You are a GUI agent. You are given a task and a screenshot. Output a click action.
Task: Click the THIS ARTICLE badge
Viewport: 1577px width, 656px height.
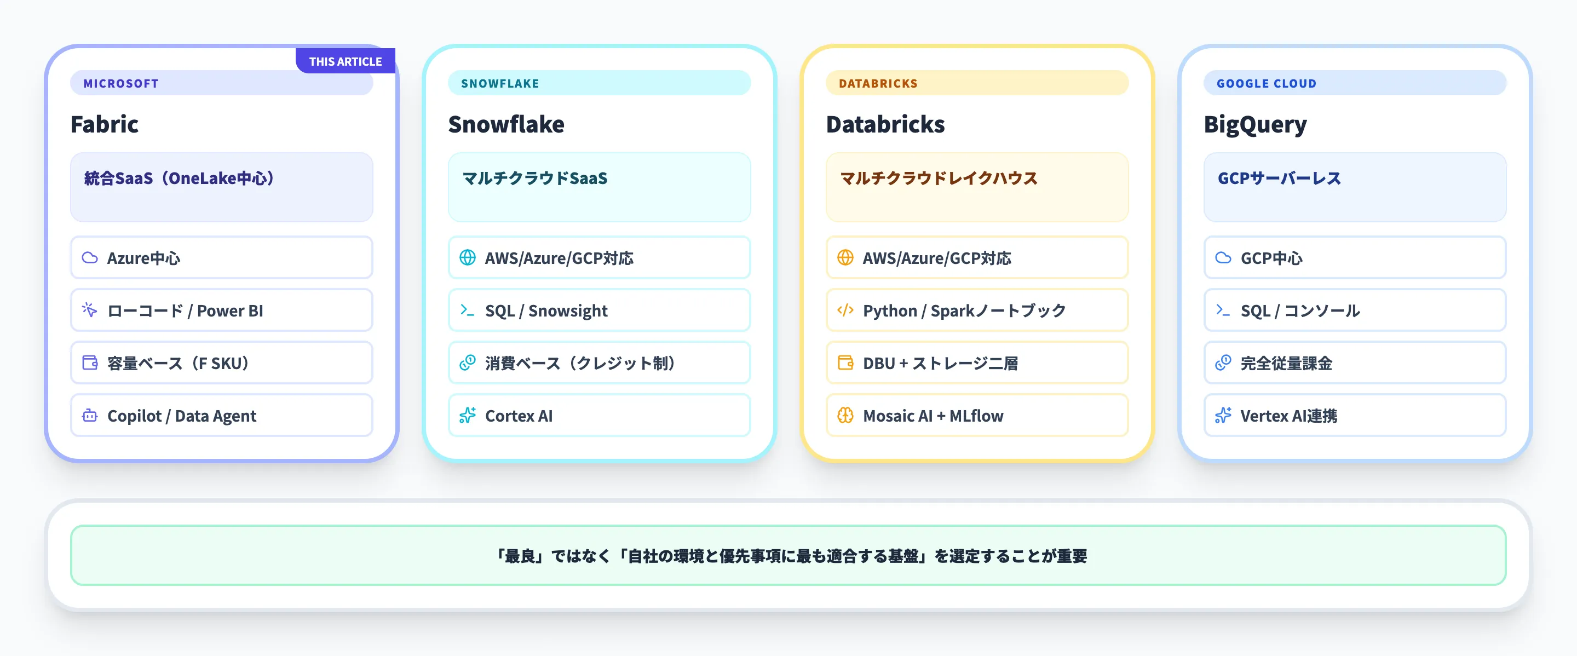346,61
